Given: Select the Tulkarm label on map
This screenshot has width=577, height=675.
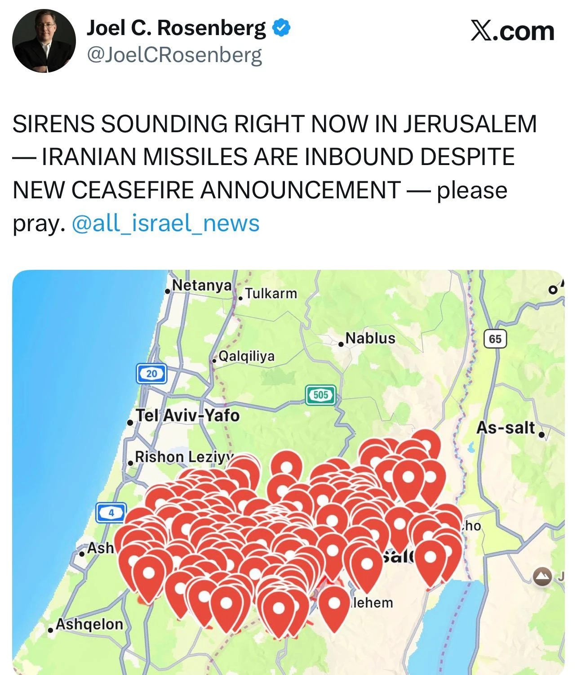Looking at the screenshot, I should pyautogui.click(x=271, y=294).
